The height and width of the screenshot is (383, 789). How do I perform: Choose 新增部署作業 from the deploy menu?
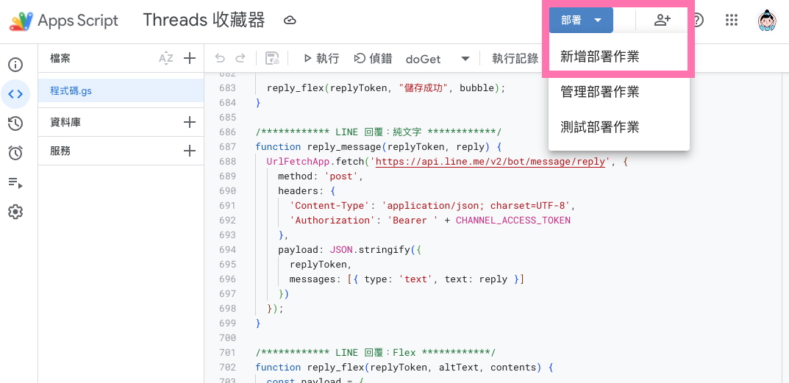click(x=599, y=57)
